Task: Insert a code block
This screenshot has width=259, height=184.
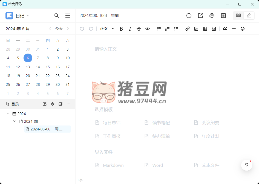Action: point(214,29)
